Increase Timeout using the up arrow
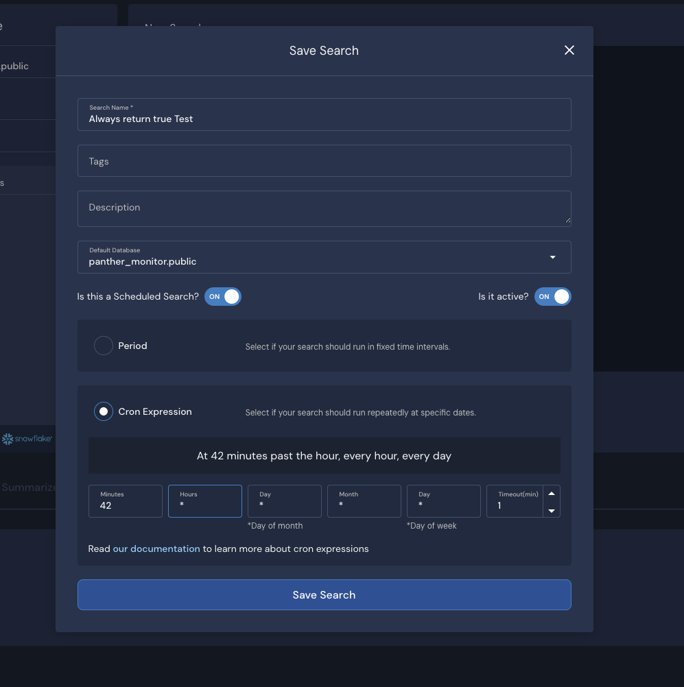684x687 pixels. click(x=551, y=492)
